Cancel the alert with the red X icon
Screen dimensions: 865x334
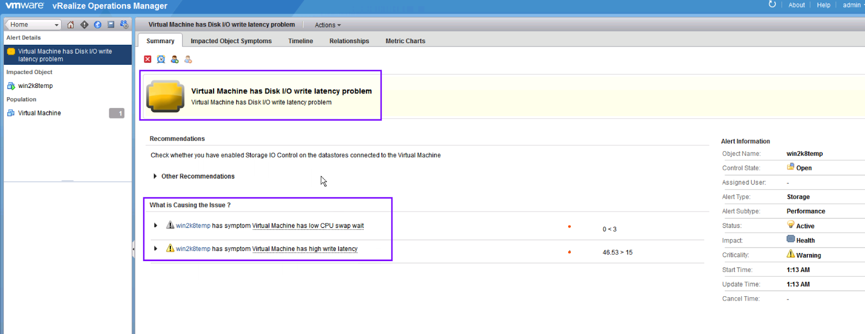point(148,59)
